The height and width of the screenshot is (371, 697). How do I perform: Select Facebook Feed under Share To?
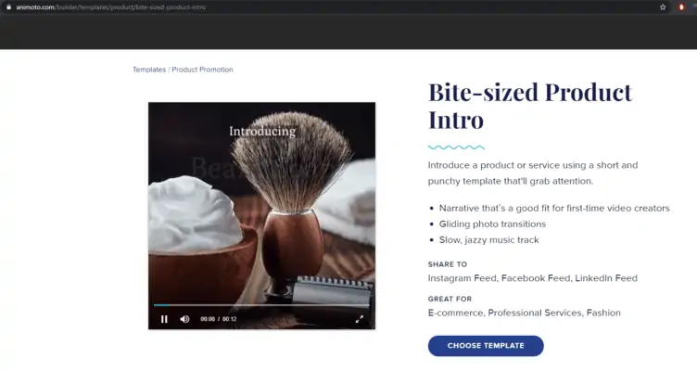(x=538, y=278)
